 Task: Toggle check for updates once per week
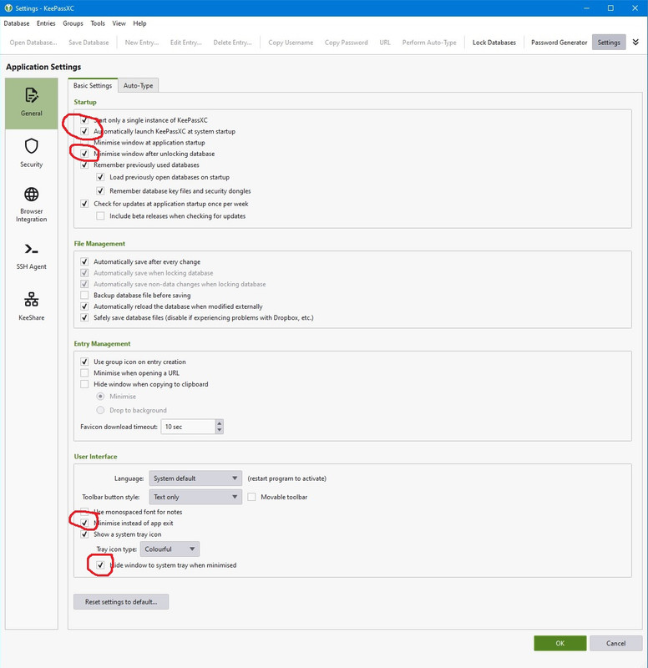click(x=84, y=204)
